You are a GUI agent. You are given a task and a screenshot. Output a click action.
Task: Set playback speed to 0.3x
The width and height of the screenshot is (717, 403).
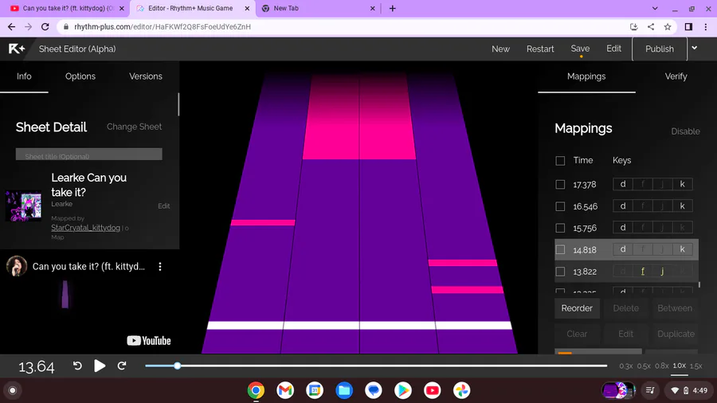[x=626, y=366]
